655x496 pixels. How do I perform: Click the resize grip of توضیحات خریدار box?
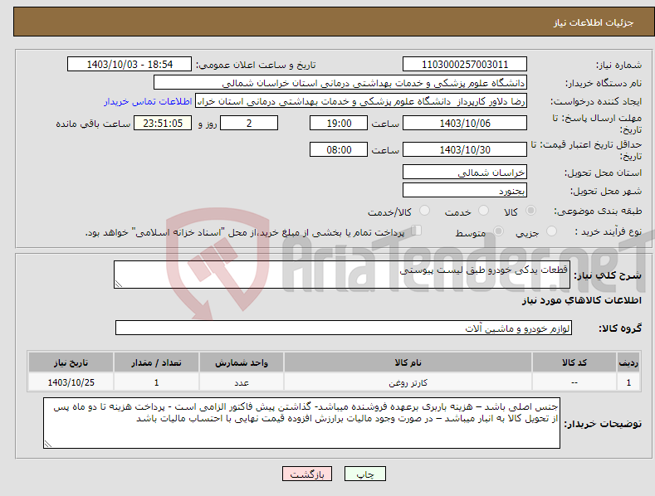point(48,445)
